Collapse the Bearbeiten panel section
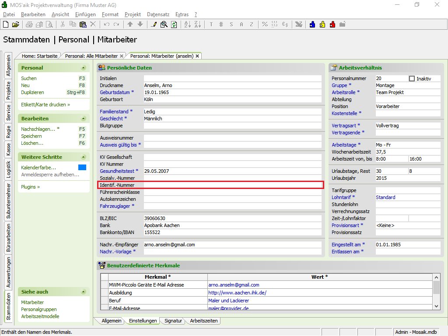This screenshot has height=336, width=448. click(x=83, y=119)
